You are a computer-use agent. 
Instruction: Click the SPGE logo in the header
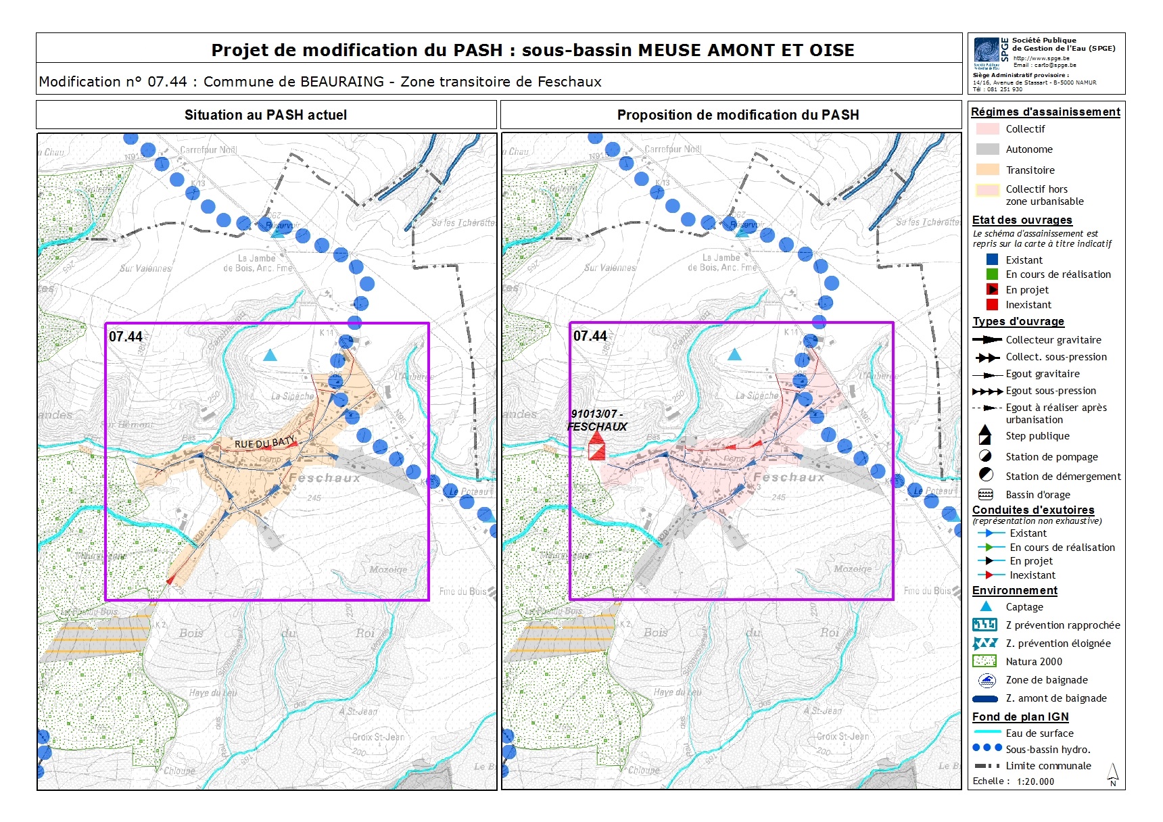coord(987,51)
